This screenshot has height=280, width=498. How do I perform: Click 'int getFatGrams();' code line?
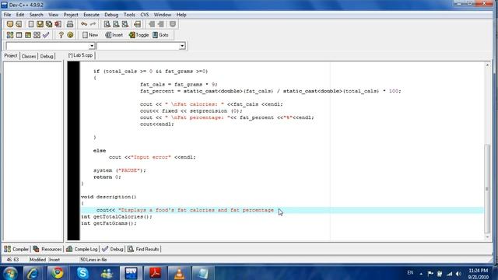[109, 223]
